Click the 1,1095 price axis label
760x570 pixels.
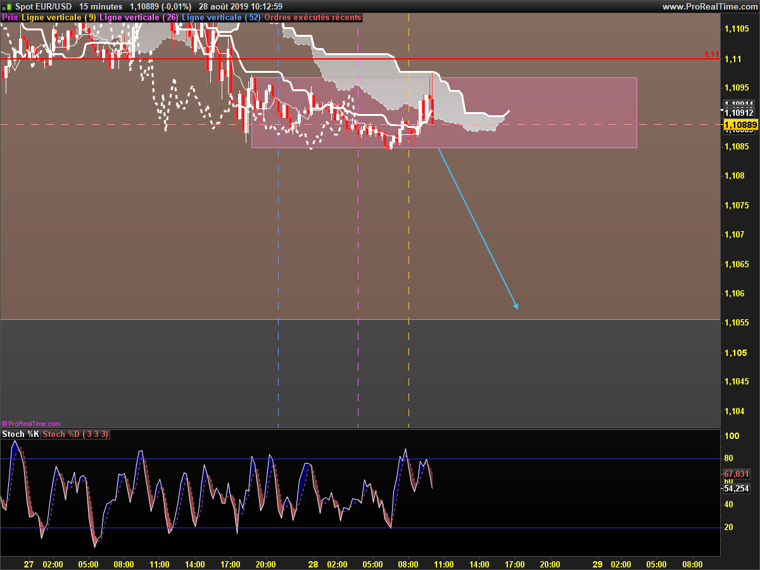[x=737, y=87]
